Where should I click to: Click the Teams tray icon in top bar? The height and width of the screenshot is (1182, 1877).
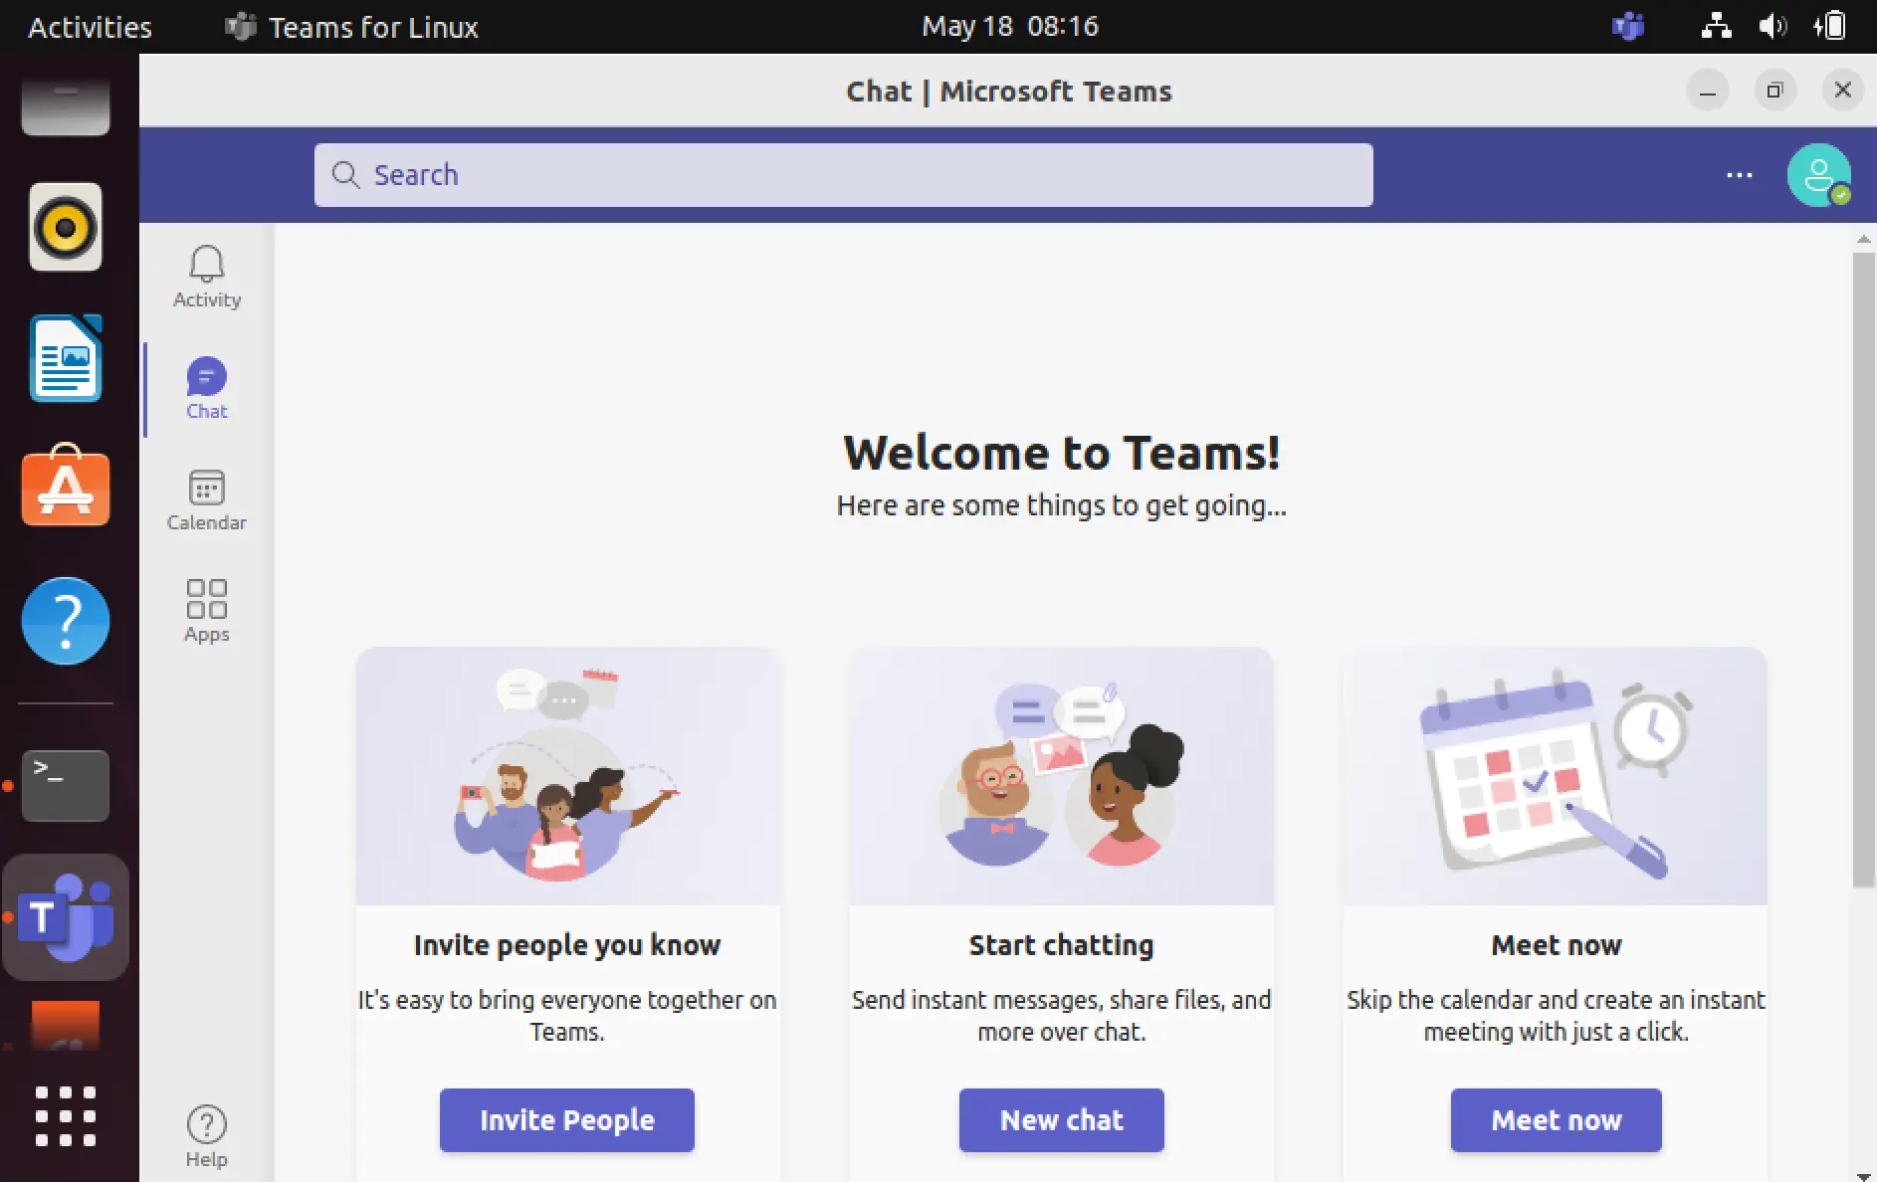pos(1627,27)
